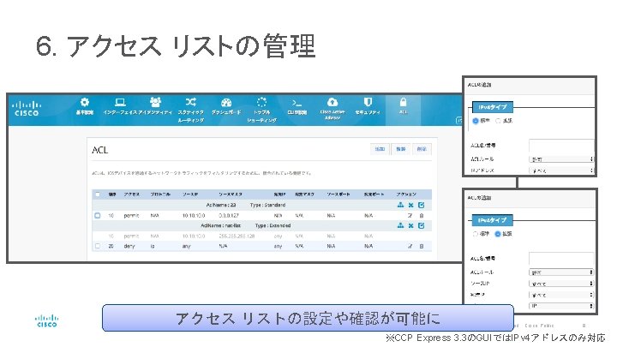Delete the permit 0.0.0.127 rule trash icon
The width and height of the screenshot is (617, 347).
coord(422,216)
